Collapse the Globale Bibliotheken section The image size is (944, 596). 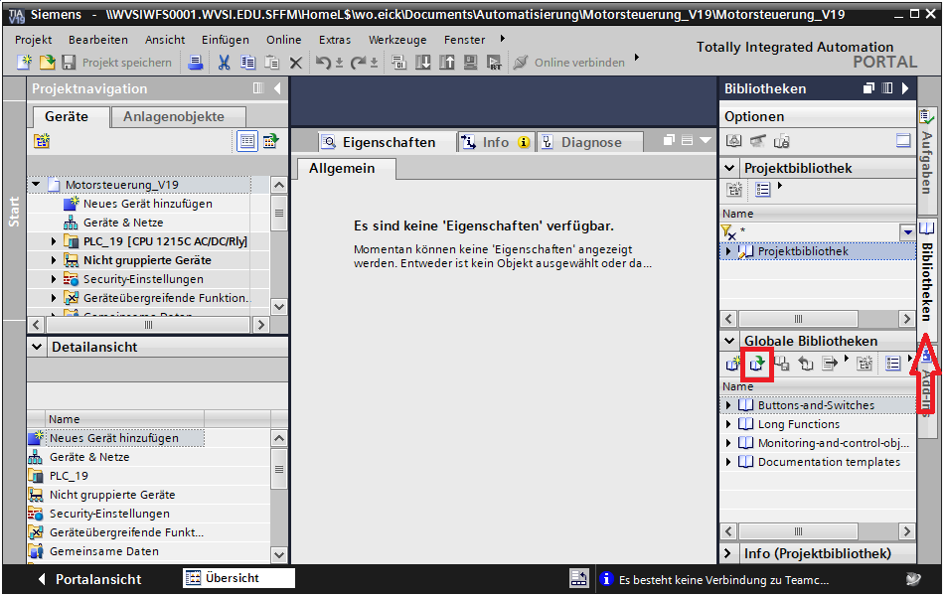(x=729, y=341)
